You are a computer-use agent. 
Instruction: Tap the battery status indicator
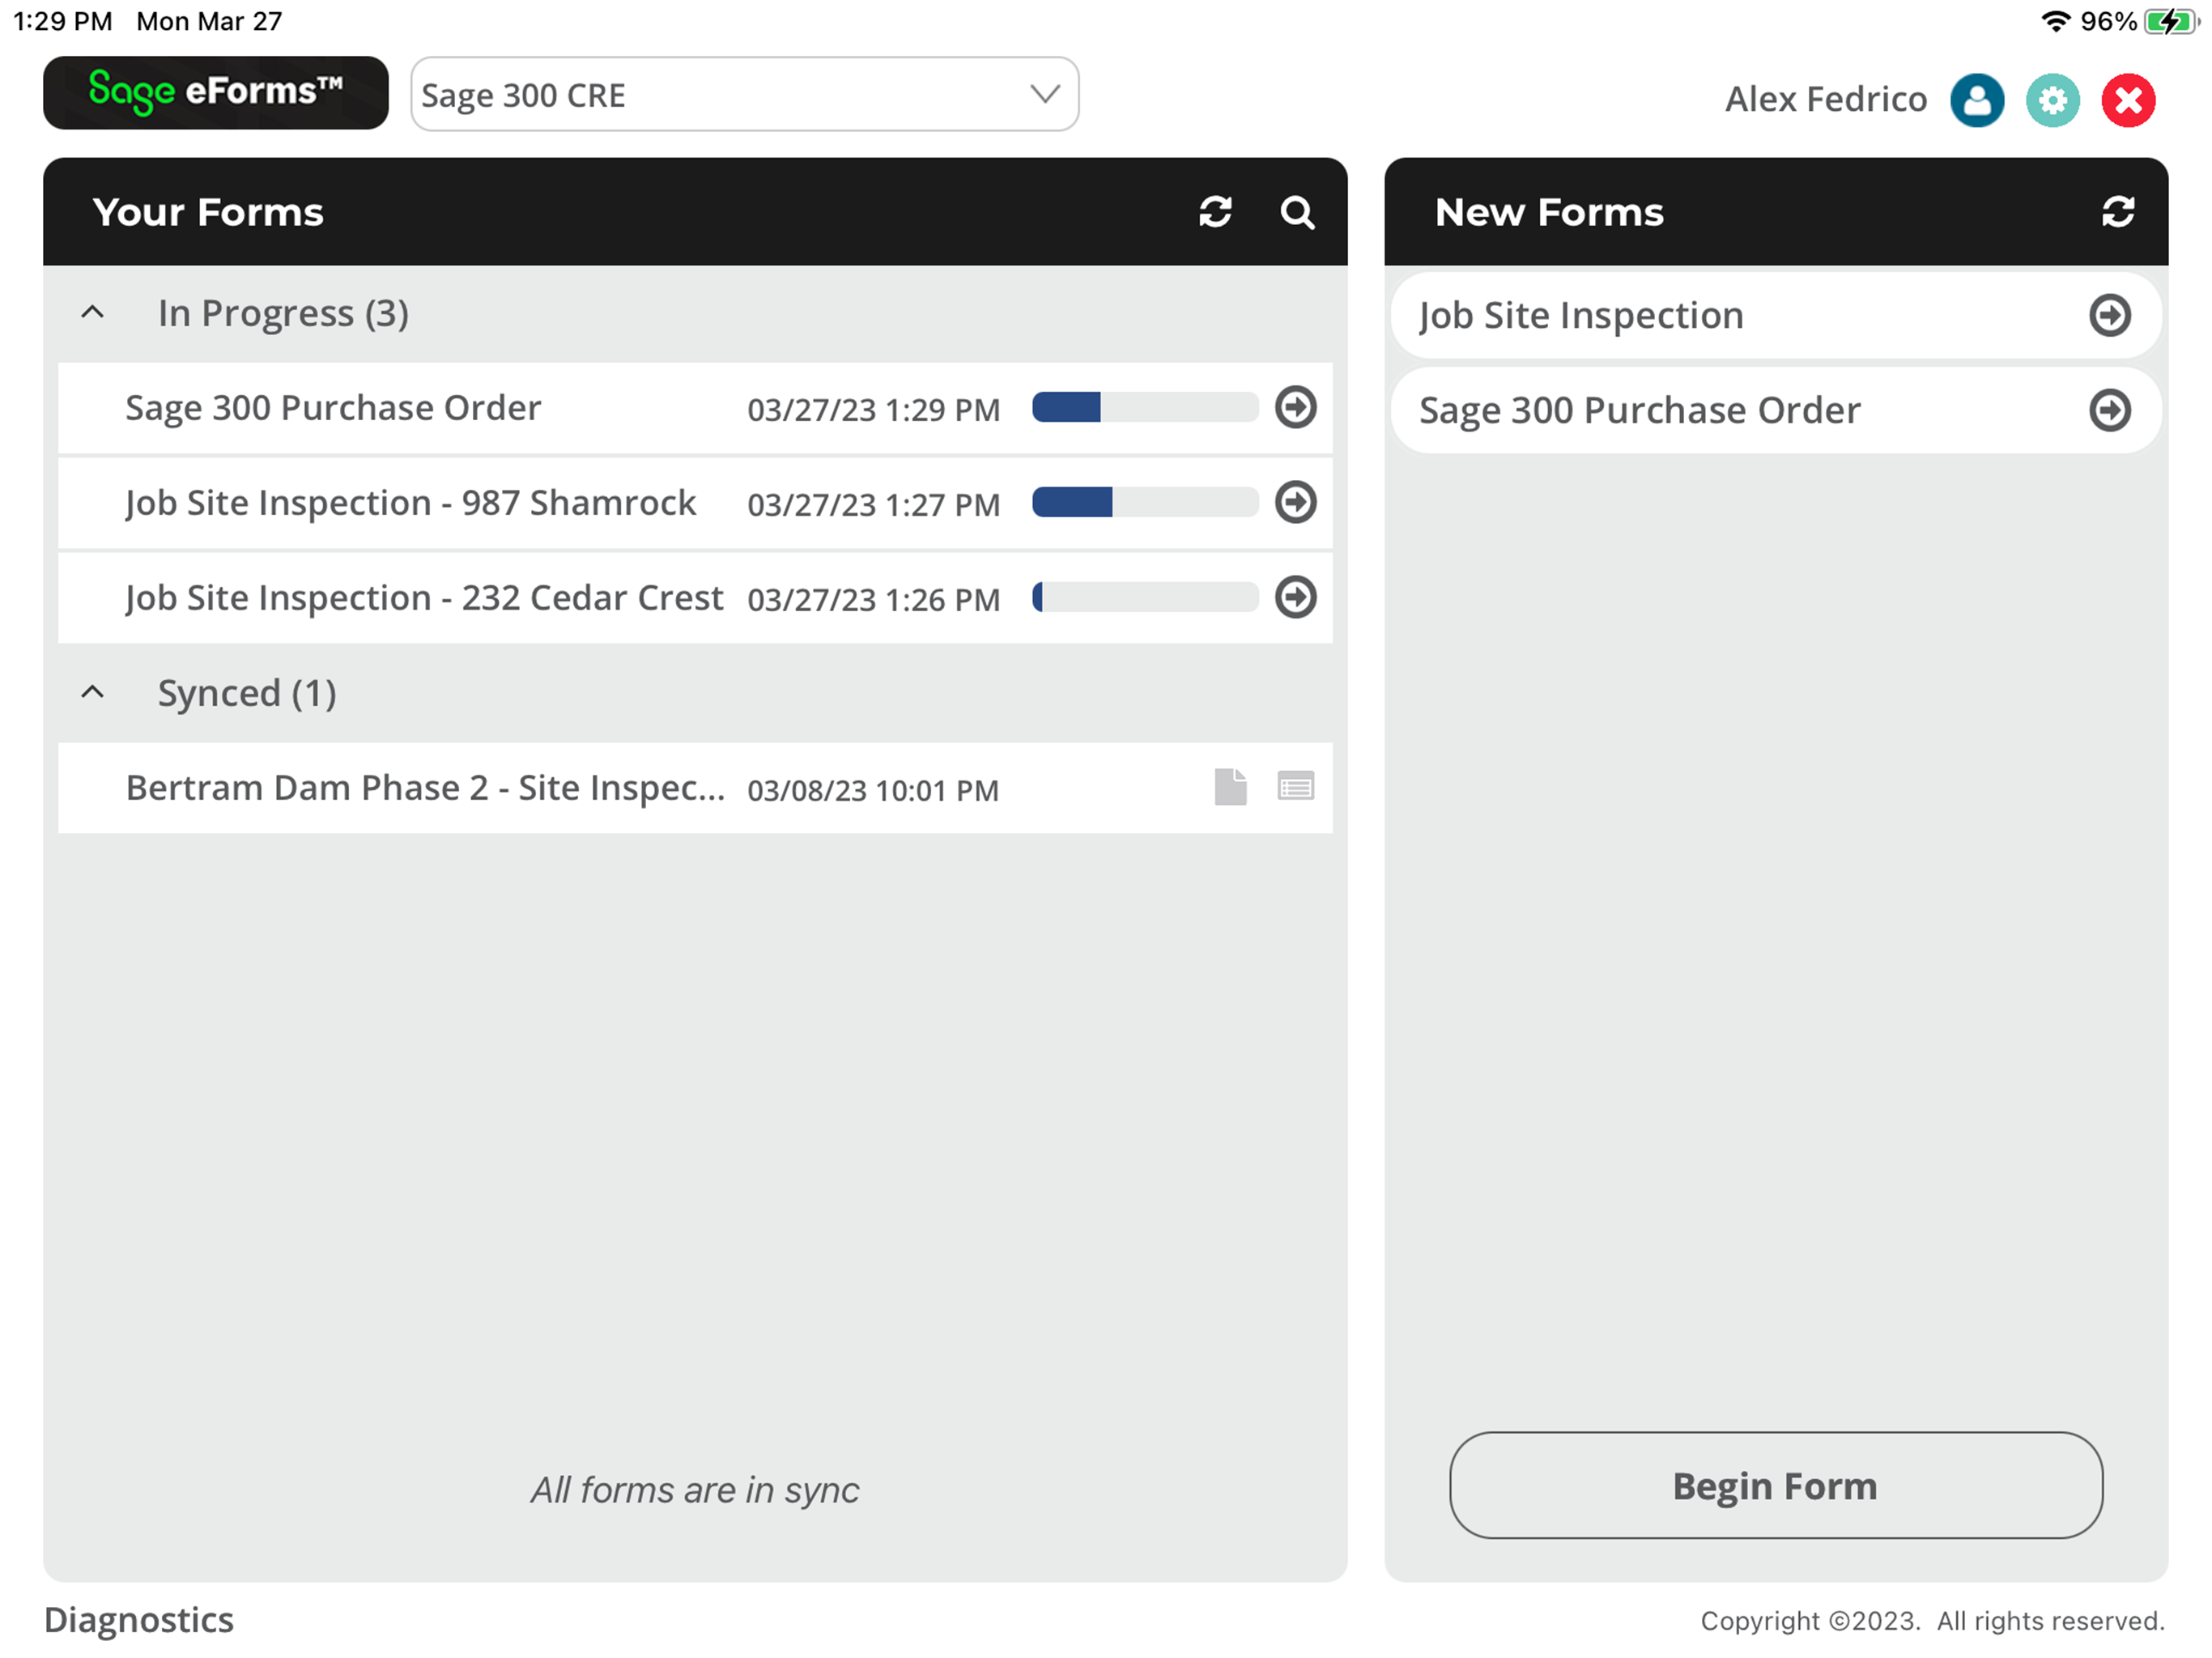point(2172,21)
